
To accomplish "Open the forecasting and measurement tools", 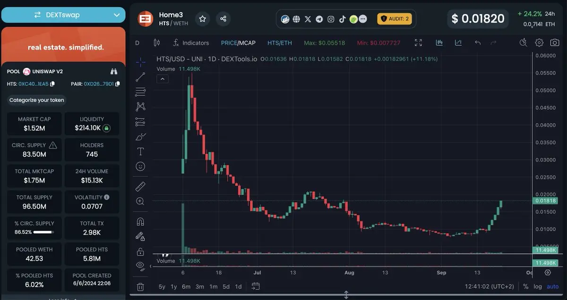I will [140, 122].
